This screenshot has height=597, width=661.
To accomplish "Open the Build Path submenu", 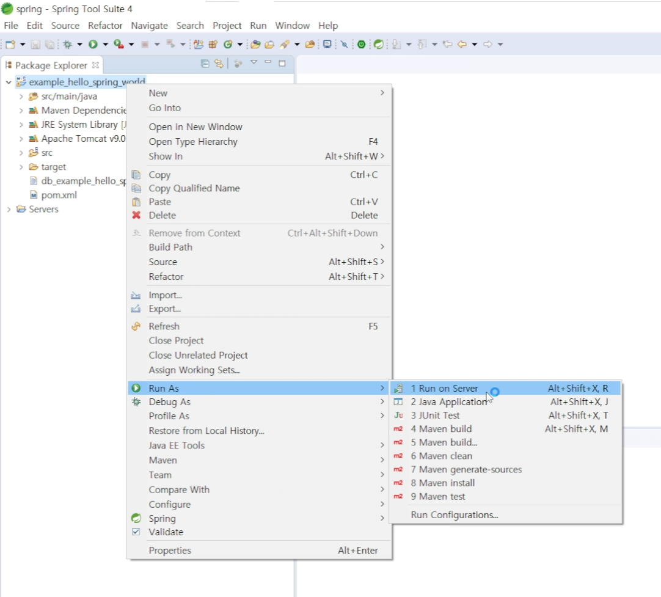I will point(259,247).
